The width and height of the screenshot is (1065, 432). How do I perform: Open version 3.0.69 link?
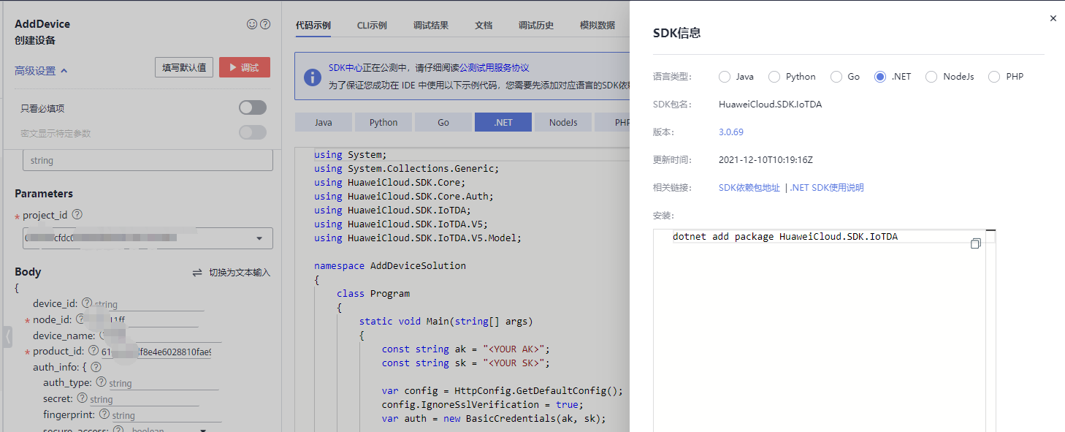tap(731, 132)
